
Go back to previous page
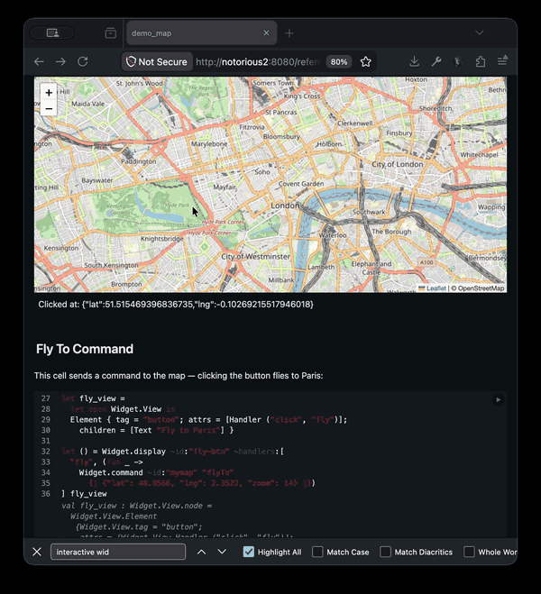[39, 61]
